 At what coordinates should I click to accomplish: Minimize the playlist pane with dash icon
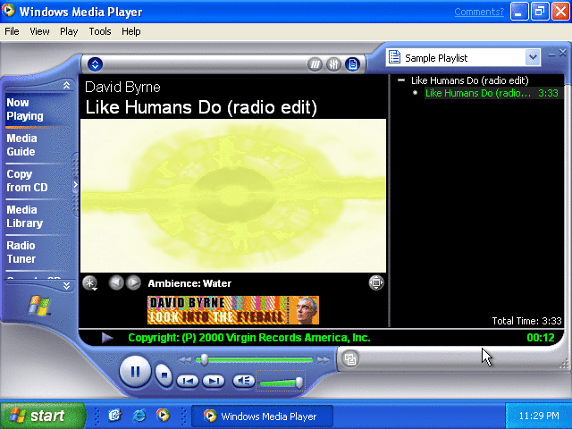tap(551, 54)
